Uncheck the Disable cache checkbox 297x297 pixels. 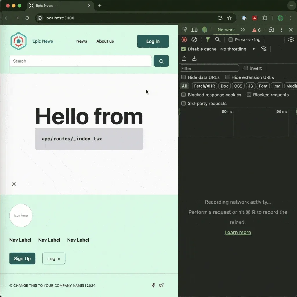pos(183,49)
